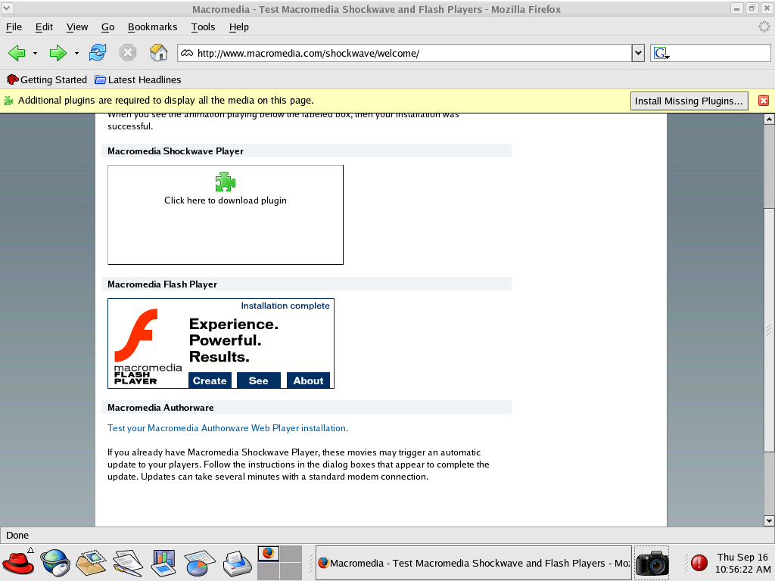Click the site identity icon in address bar
This screenshot has height=581, width=775.
(x=186, y=54)
